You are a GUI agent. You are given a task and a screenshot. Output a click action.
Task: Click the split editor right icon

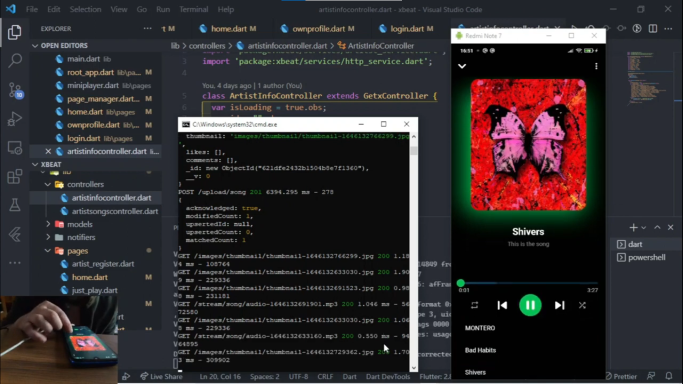click(652, 28)
